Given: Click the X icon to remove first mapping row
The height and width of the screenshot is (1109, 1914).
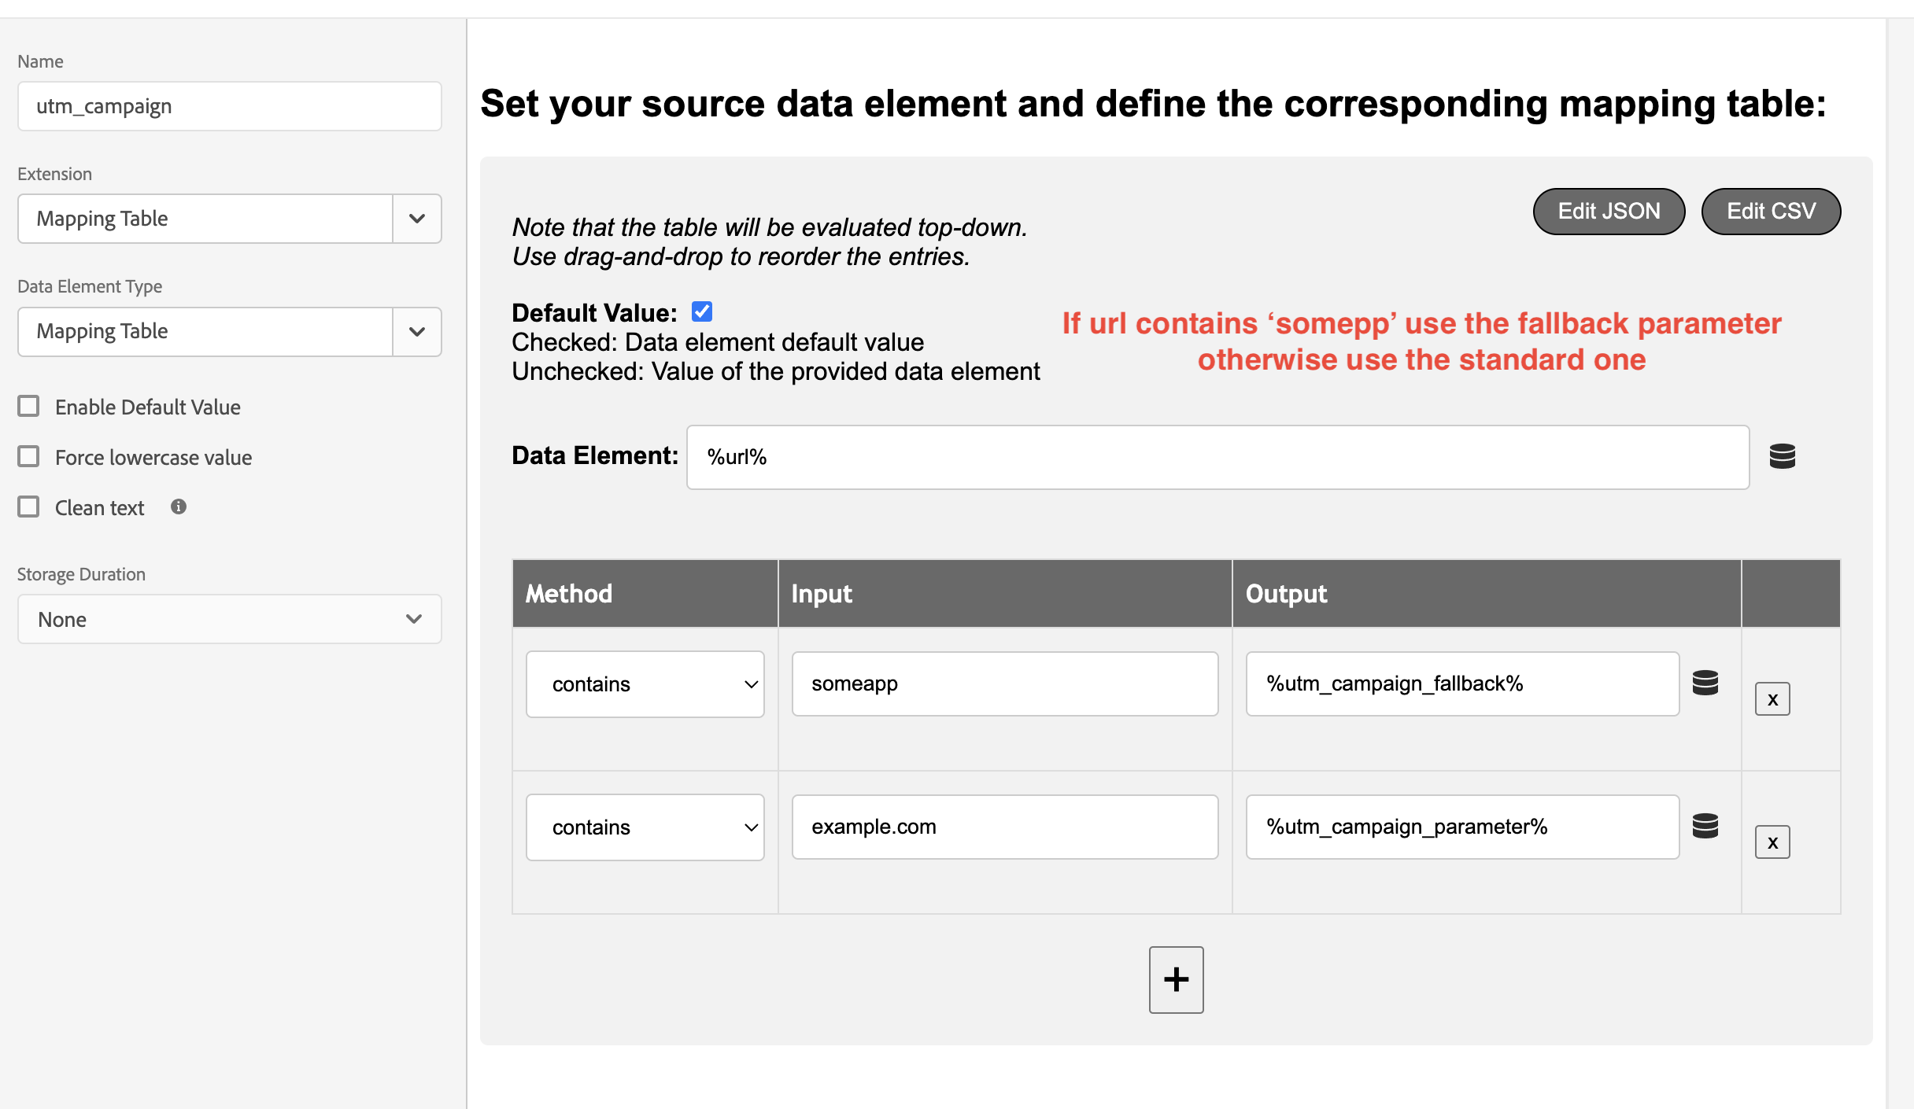Looking at the screenshot, I should [x=1772, y=698].
